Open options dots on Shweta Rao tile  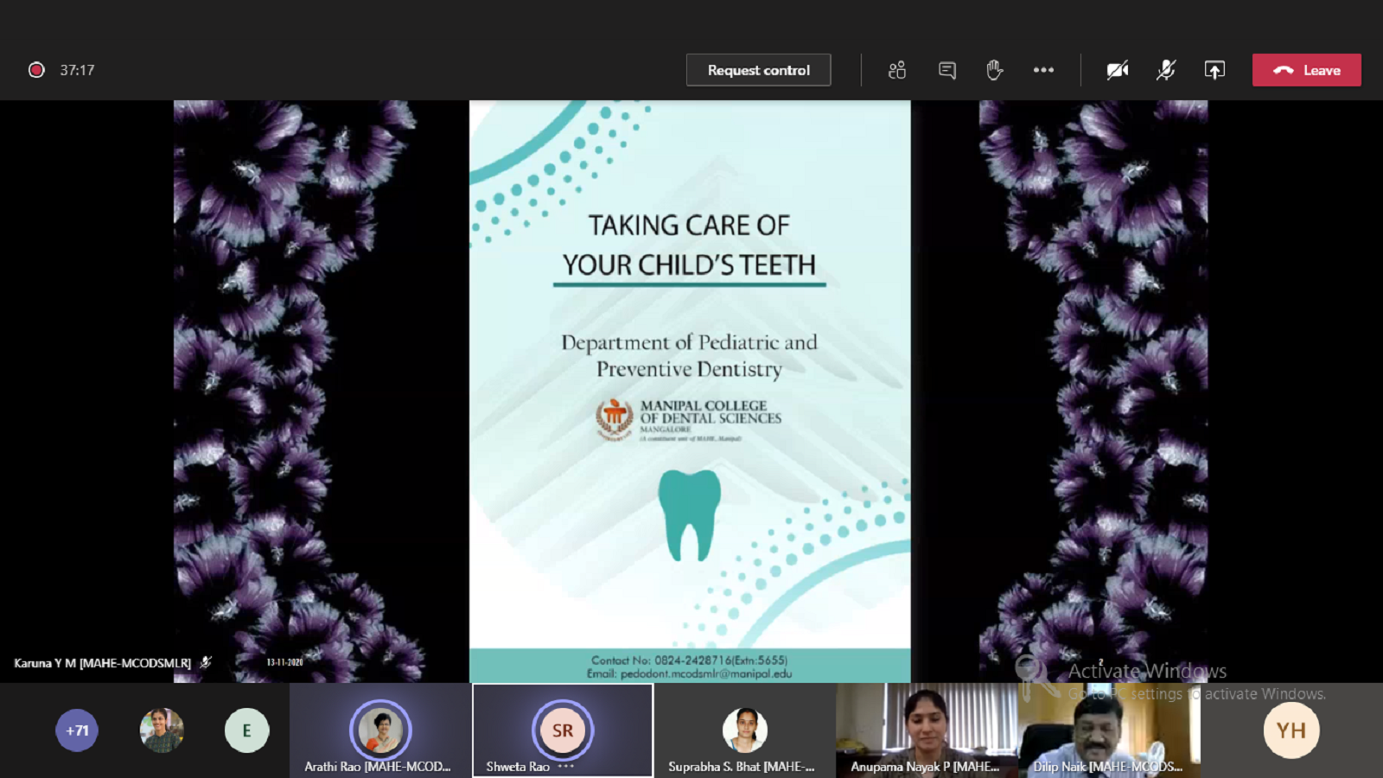click(566, 767)
